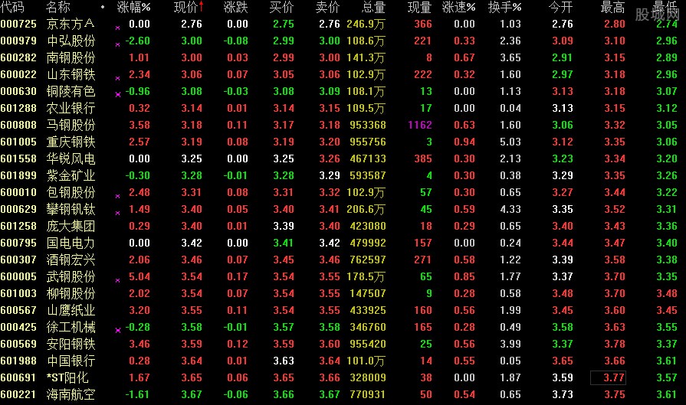Screen dimensions: 686x405
Task: Click the 3.99 turnover value for 安阳钢铁
Action: (510, 344)
